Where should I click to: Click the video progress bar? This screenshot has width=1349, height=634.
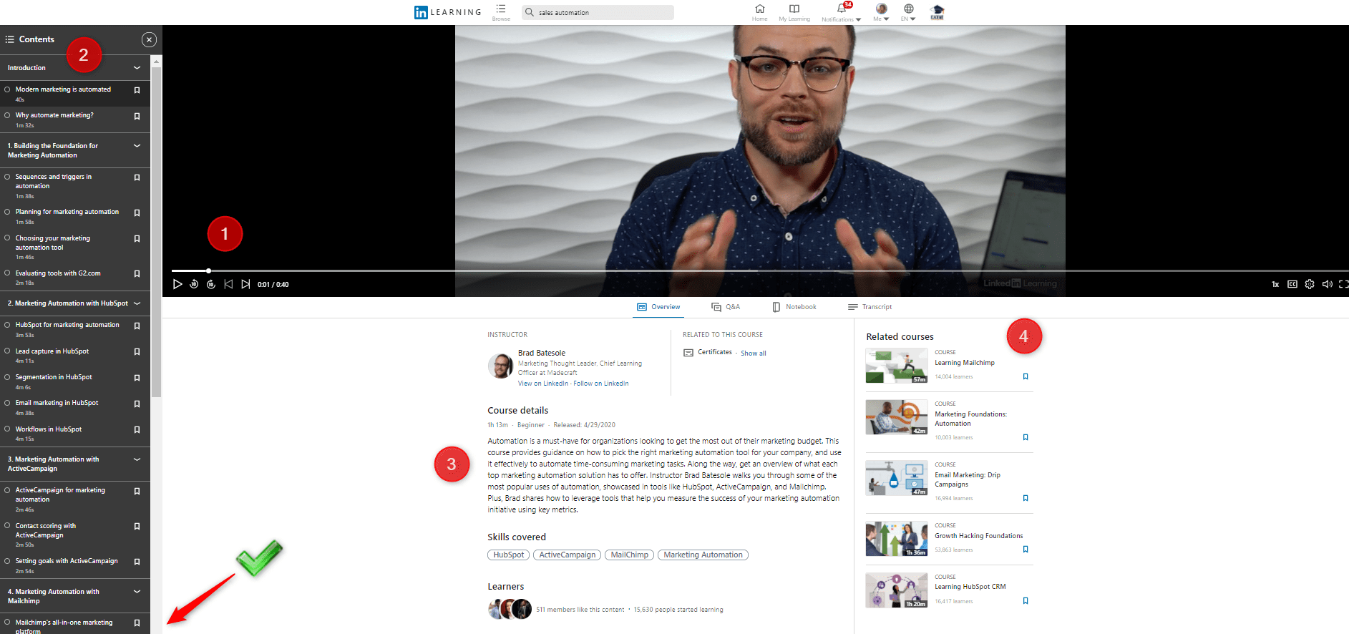[x=760, y=270]
